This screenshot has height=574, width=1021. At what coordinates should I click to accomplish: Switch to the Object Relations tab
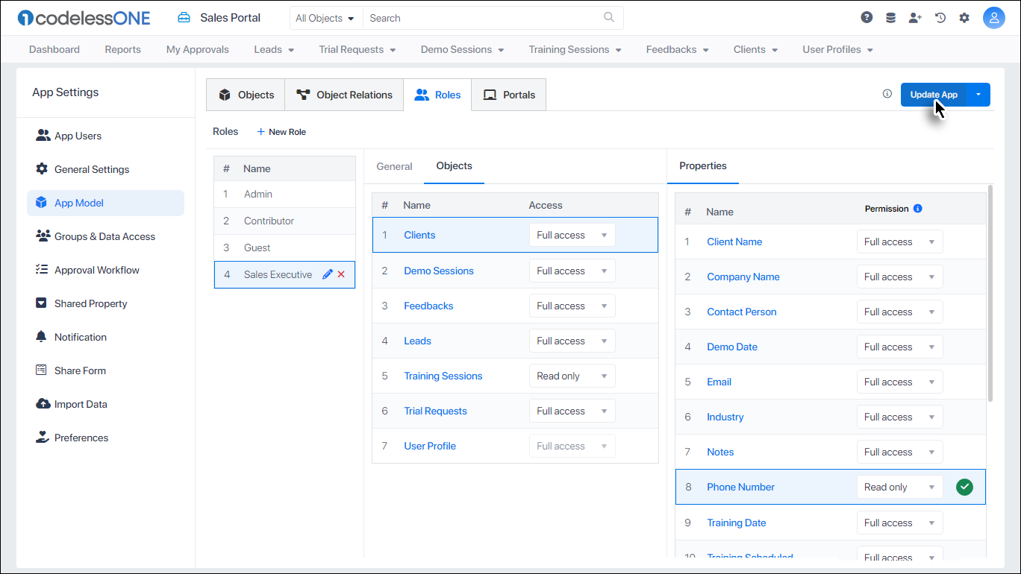tap(344, 95)
